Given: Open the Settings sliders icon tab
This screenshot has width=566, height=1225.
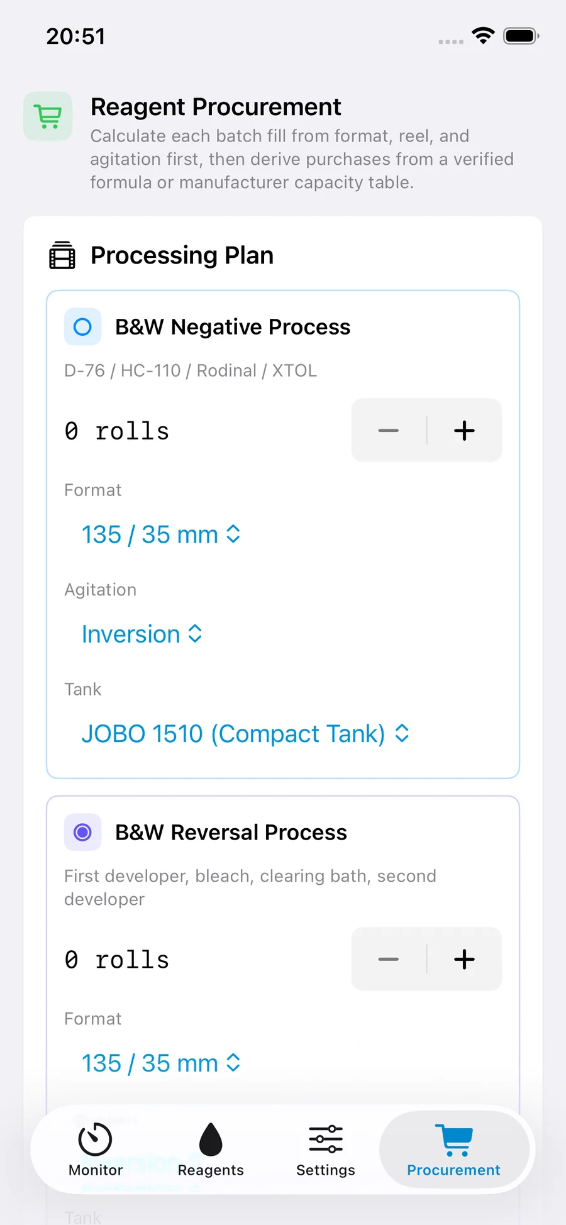Looking at the screenshot, I should click(326, 1150).
